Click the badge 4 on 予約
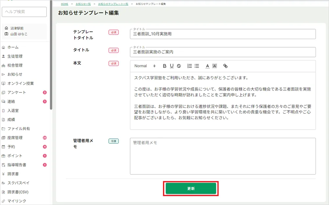This screenshot has height=205, width=329. [45, 147]
